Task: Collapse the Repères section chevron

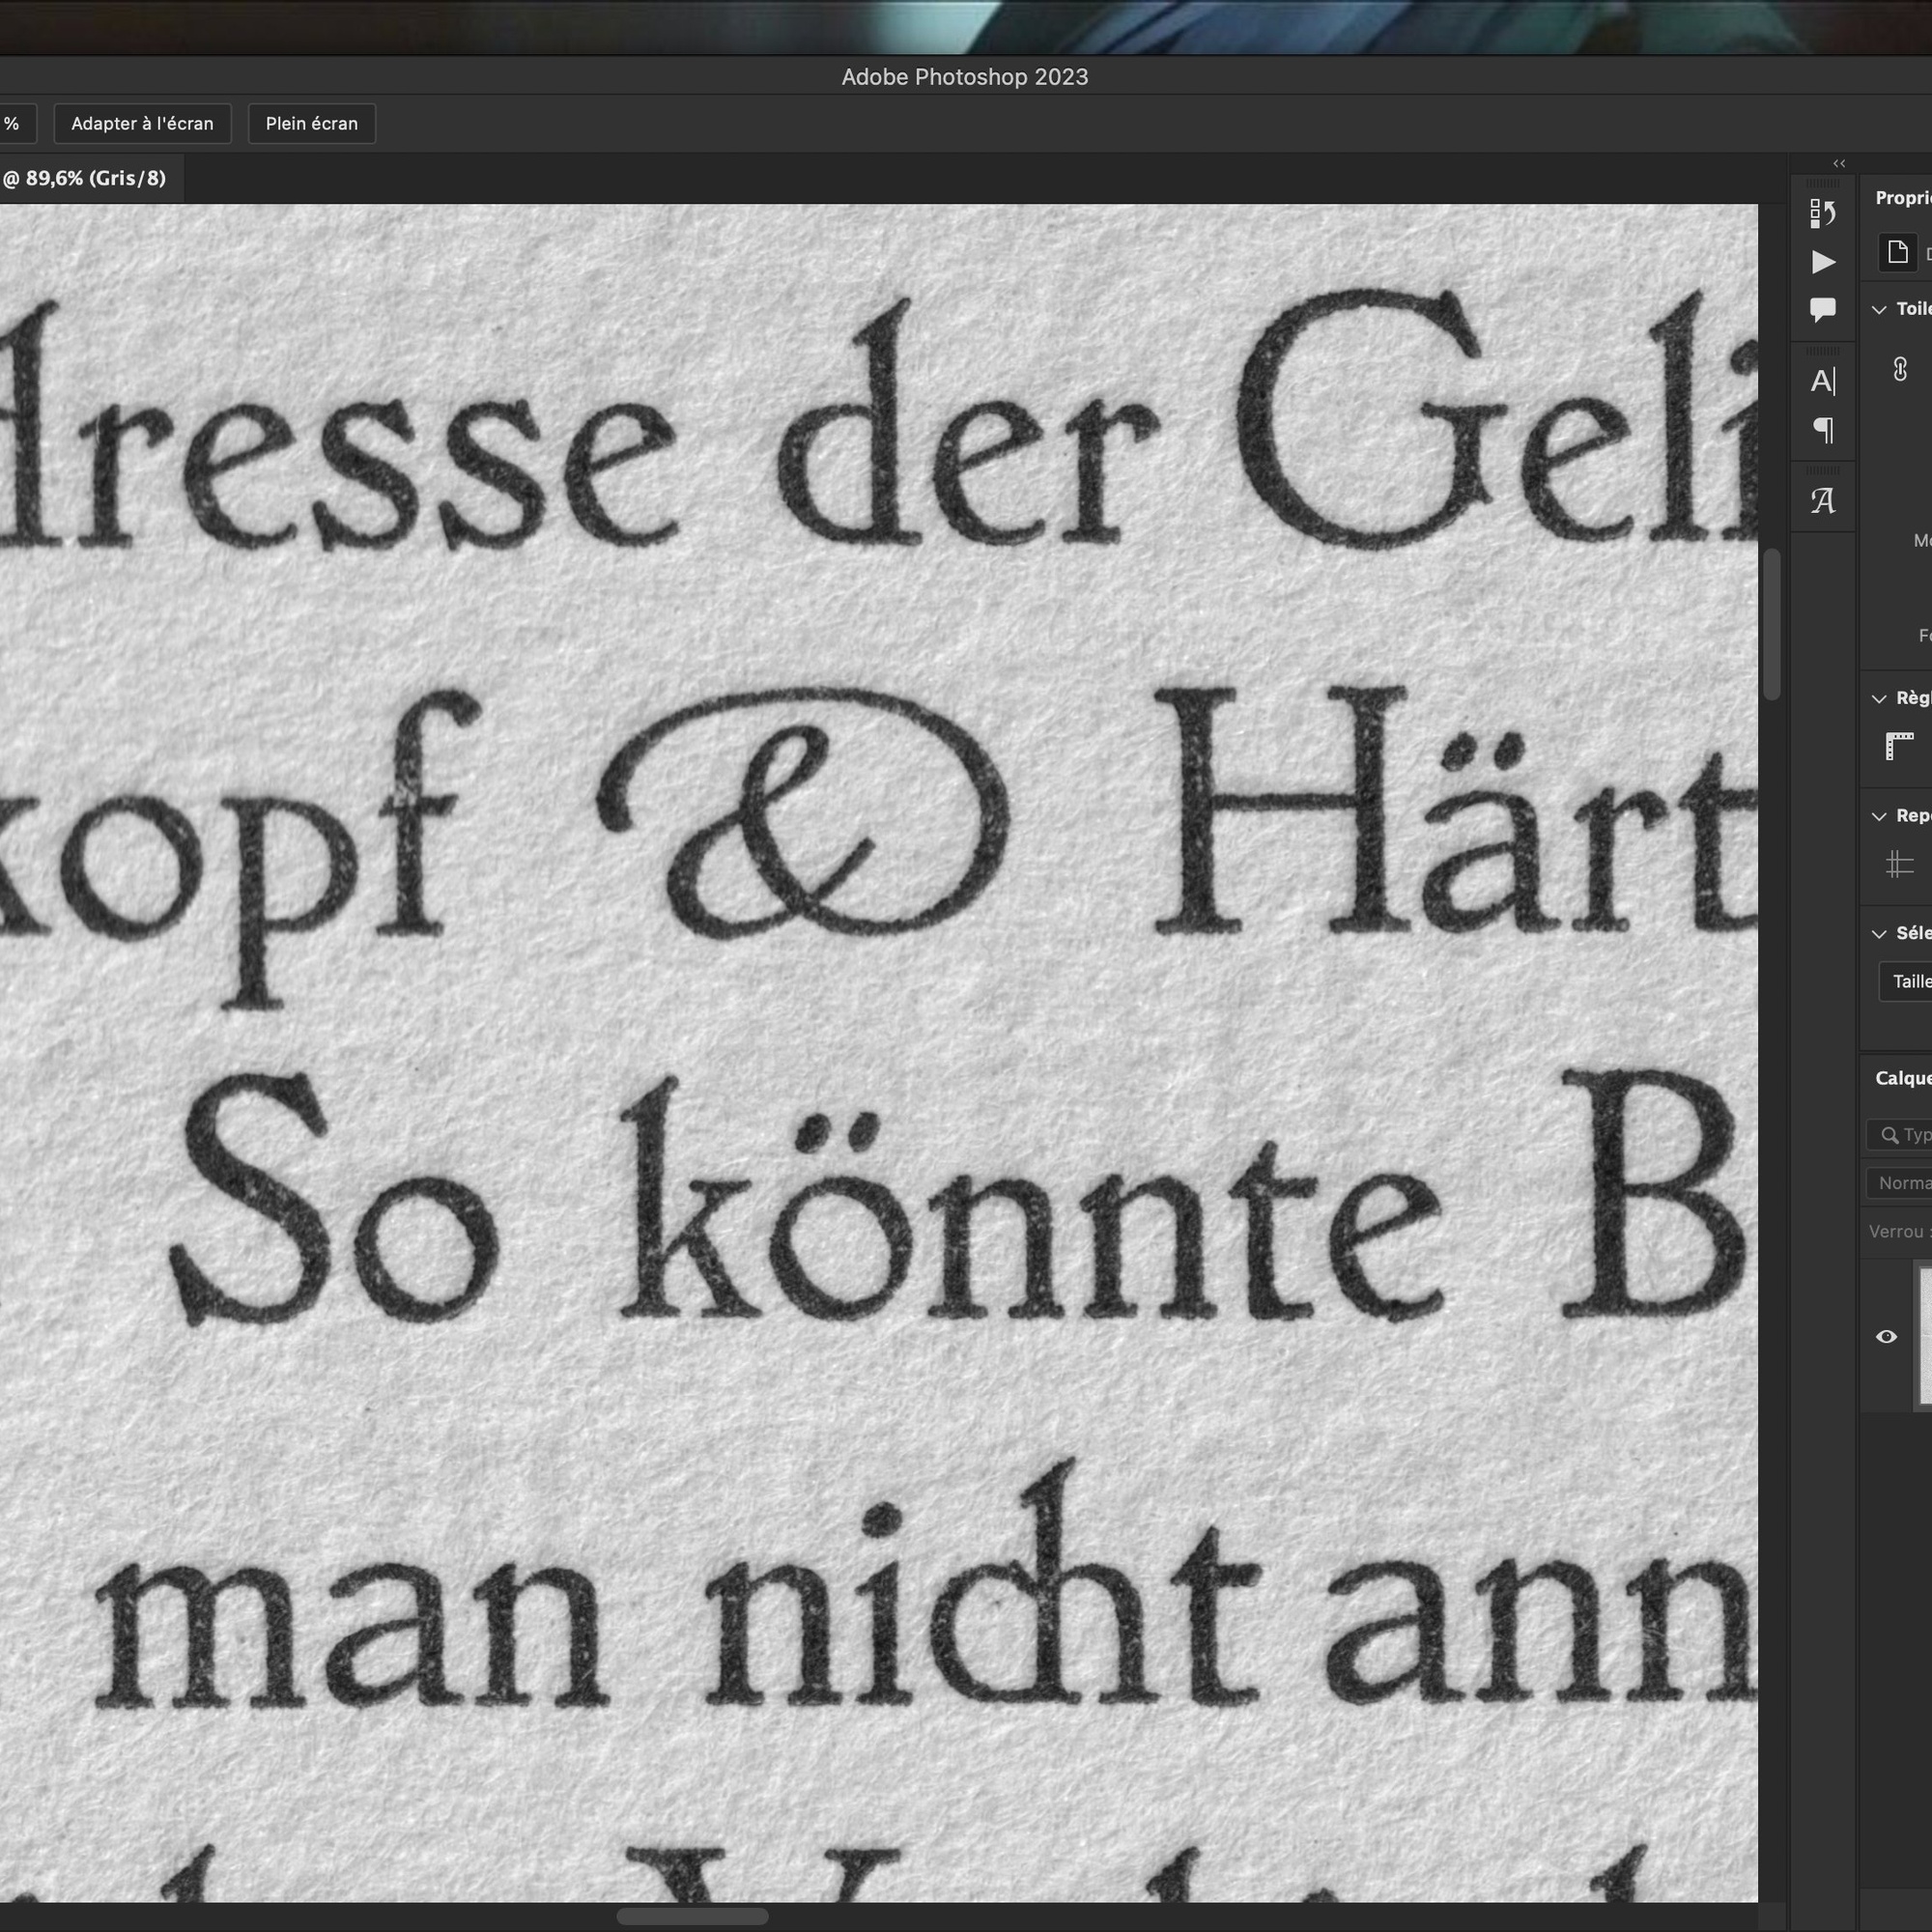Action: [x=1879, y=816]
